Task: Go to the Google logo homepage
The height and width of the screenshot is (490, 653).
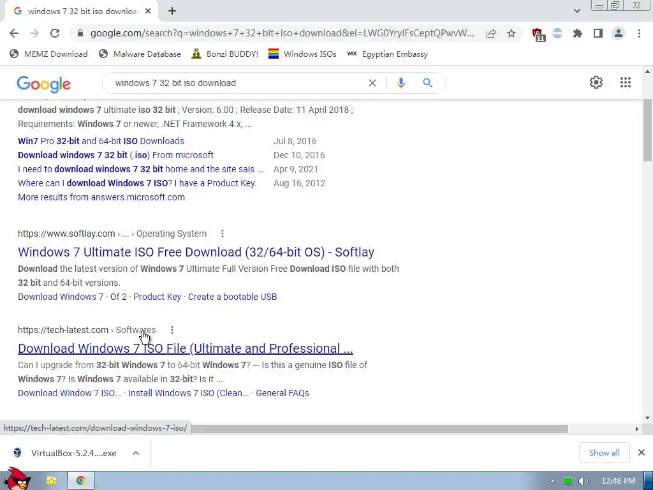Action: tap(44, 85)
